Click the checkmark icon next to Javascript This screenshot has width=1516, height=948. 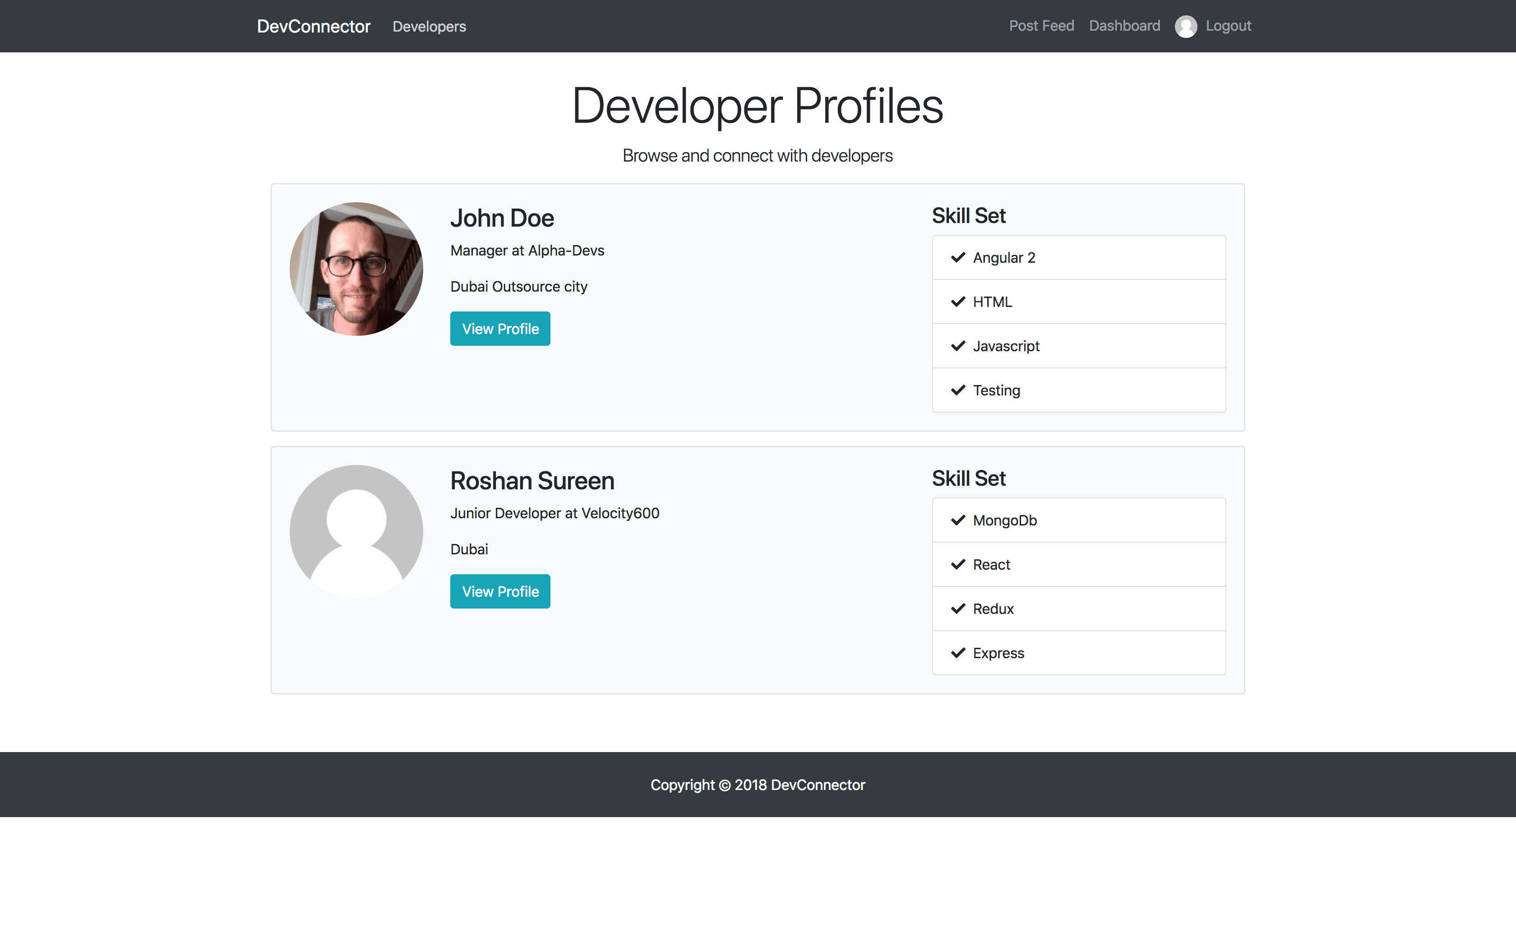(958, 346)
